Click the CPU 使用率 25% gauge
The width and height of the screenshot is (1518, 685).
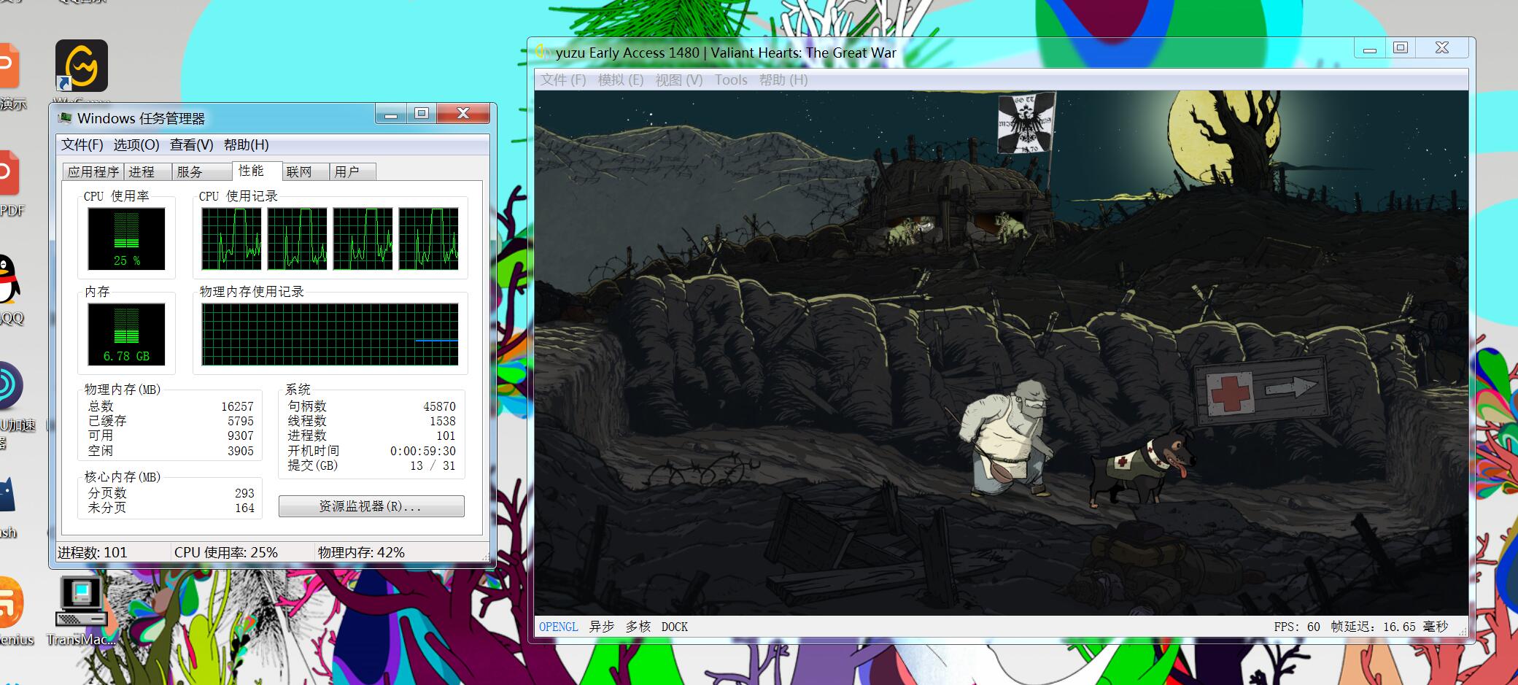pos(126,239)
